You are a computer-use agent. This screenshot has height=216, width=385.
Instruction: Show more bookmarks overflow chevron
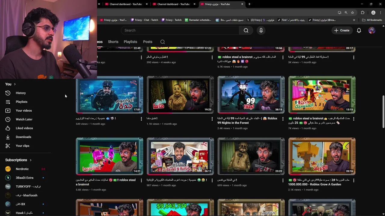point(354,20)
